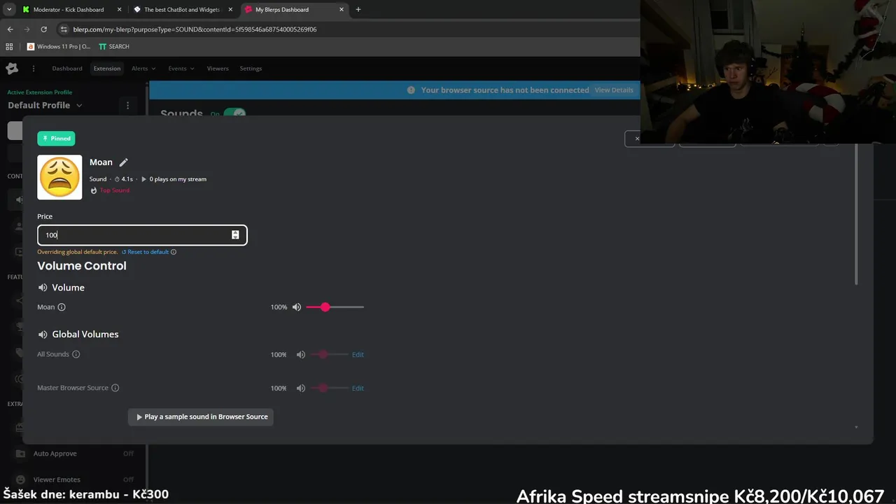Click "0 plays on my stream" text

[178, 179]
